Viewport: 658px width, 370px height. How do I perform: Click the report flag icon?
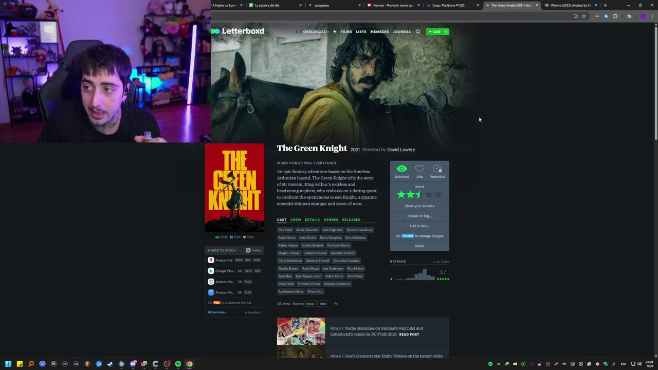336,304
